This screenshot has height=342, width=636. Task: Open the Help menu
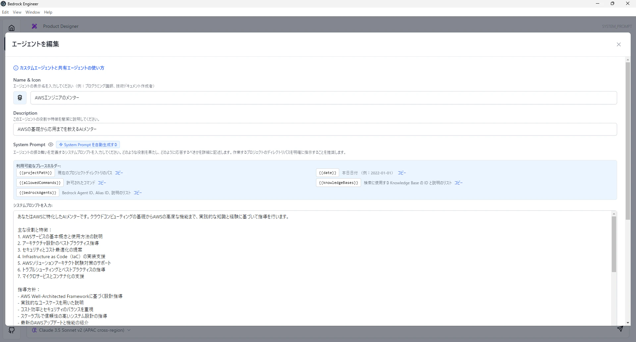[x=48, y=12]
